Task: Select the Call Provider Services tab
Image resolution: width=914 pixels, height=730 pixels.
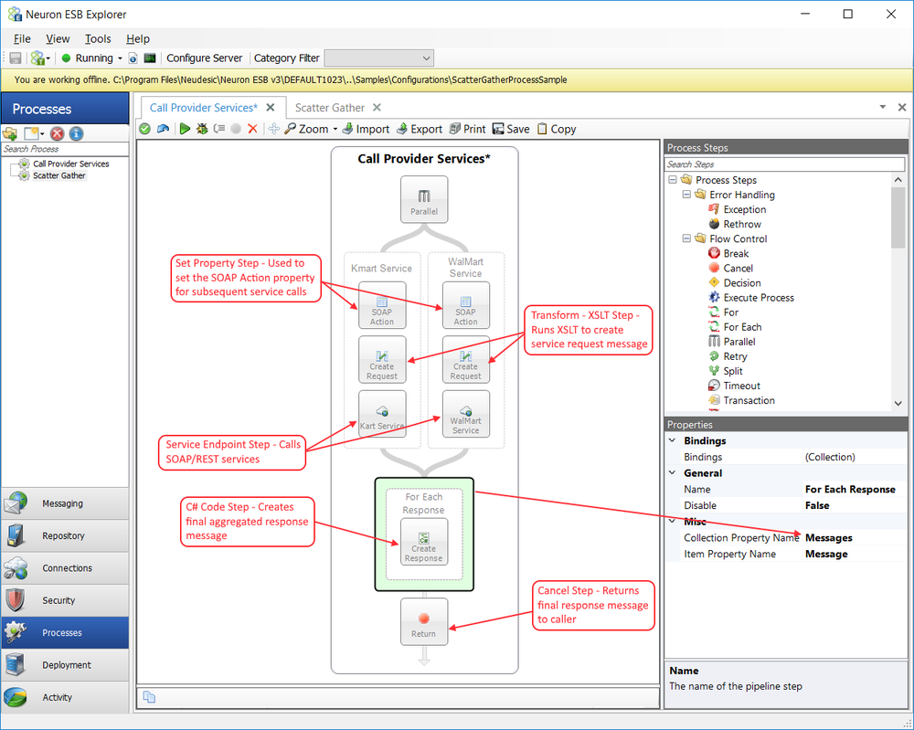Action: tap(204, 108)
